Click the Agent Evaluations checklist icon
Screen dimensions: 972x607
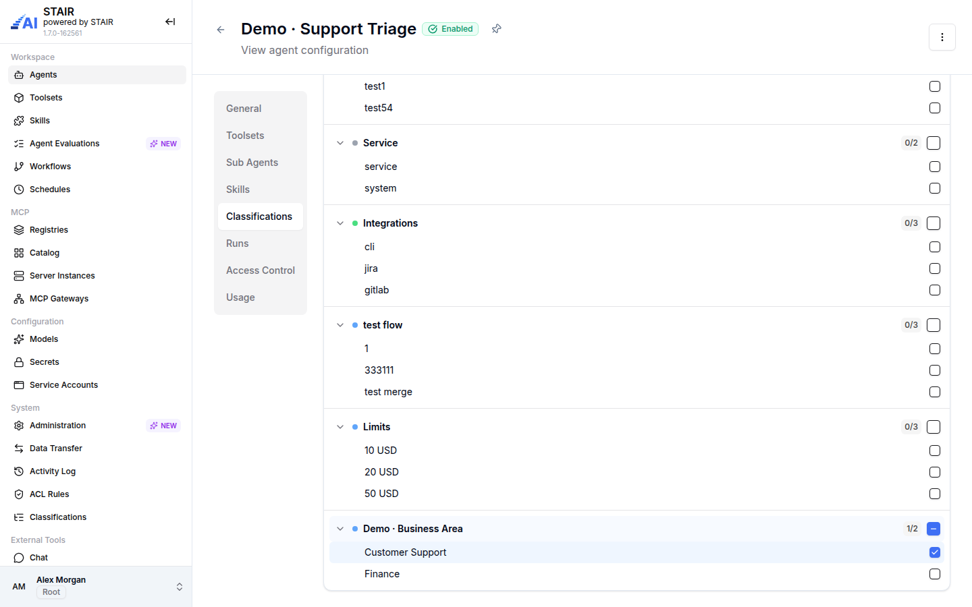19,144
